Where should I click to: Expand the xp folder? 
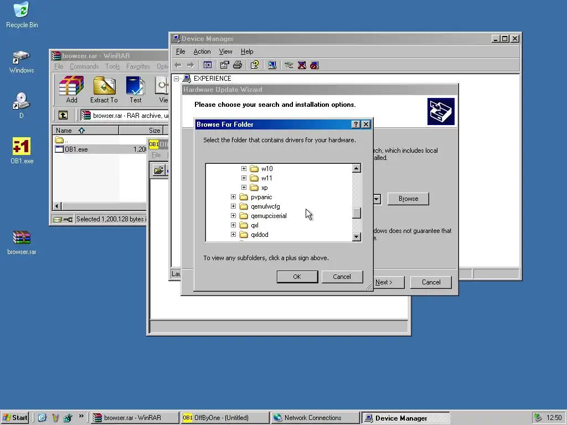click(x=244, y=187)
